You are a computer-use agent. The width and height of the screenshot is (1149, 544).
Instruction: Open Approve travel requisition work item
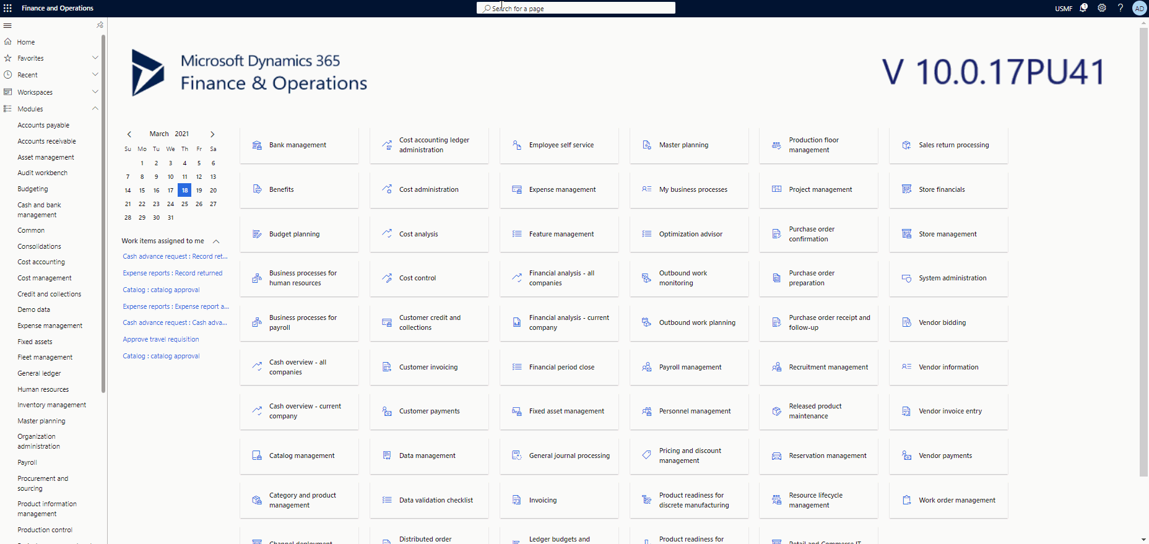pyautogui.click(x=161, y=339)
